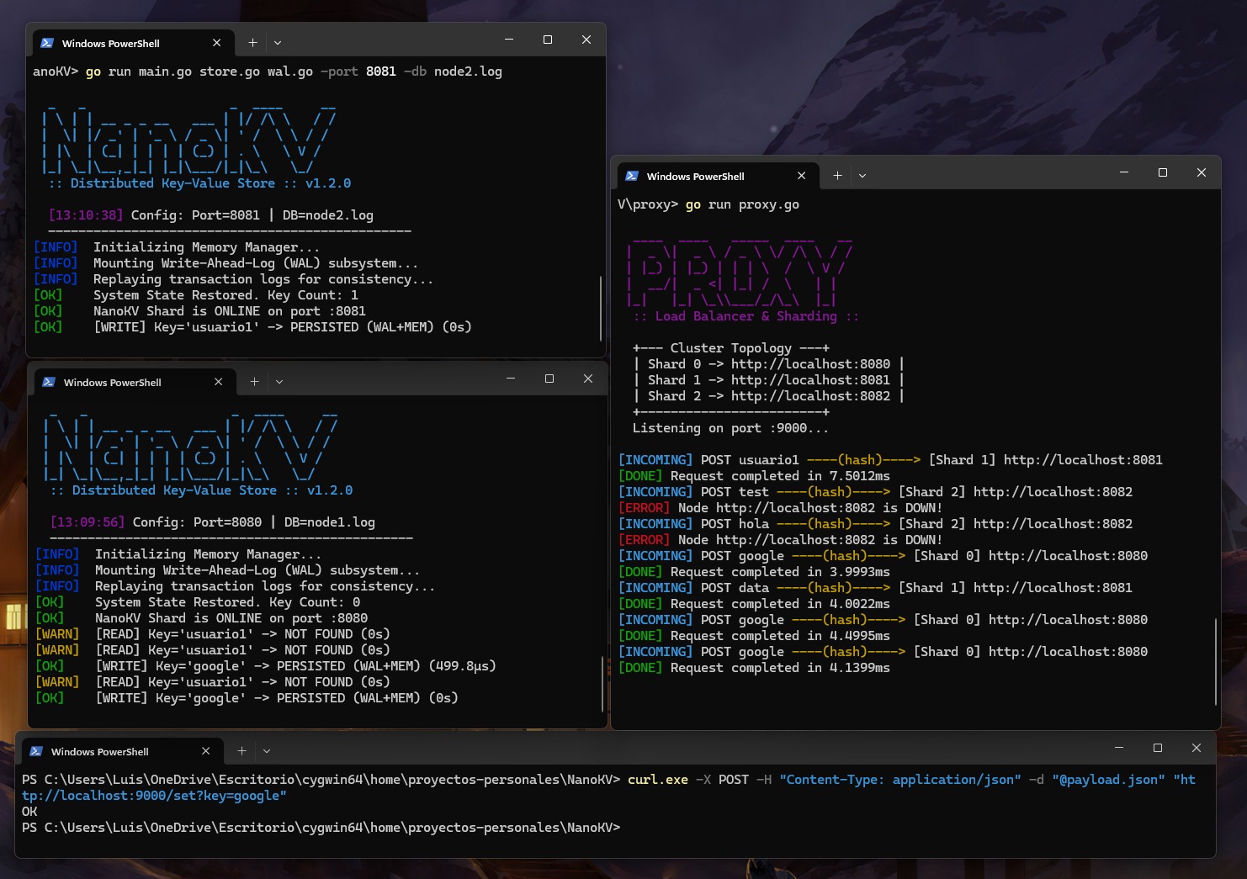This screenshot has width=1247, height=879.
Task: Open tab dropdown in curl PowerShell window
Action: pos(267,751)
